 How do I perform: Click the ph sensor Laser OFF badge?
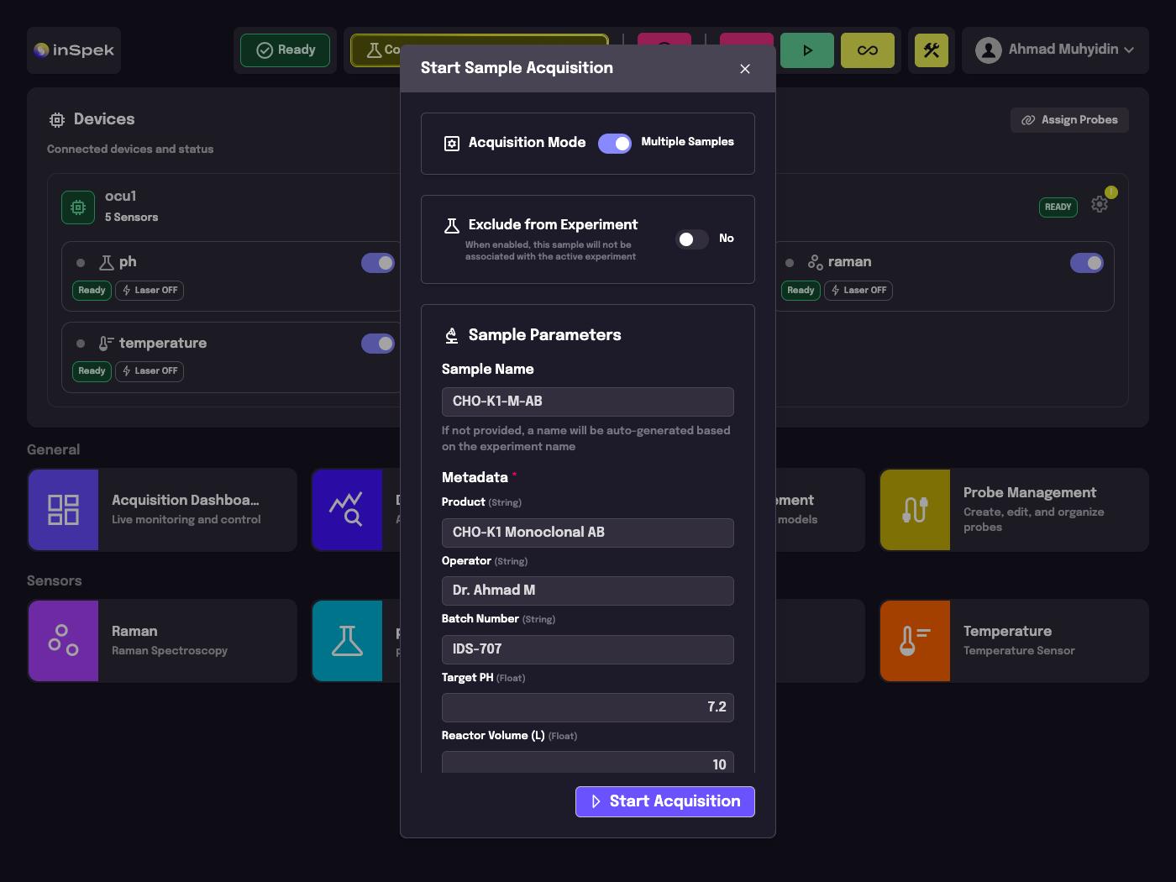tap(150, 291)
